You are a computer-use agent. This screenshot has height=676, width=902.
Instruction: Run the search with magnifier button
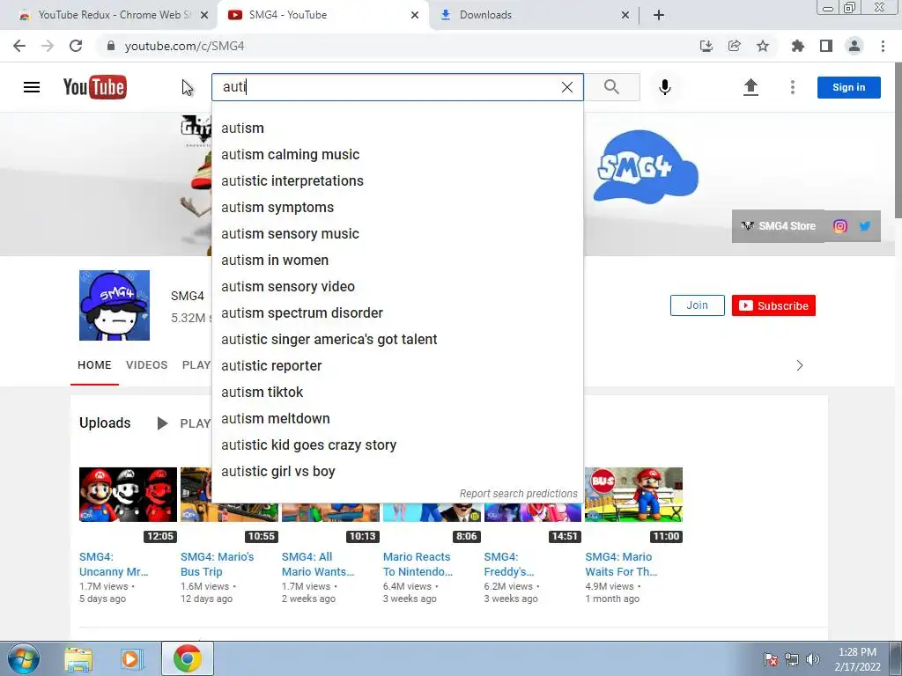[612, 87]
